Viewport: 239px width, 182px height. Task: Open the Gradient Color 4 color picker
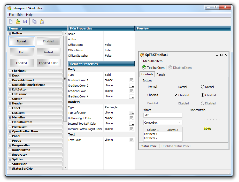132,96
